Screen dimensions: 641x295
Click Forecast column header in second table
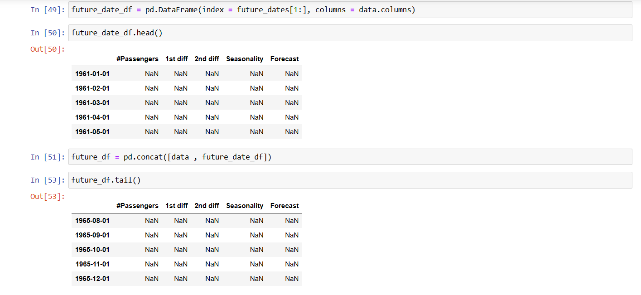(x=284, y=206)
